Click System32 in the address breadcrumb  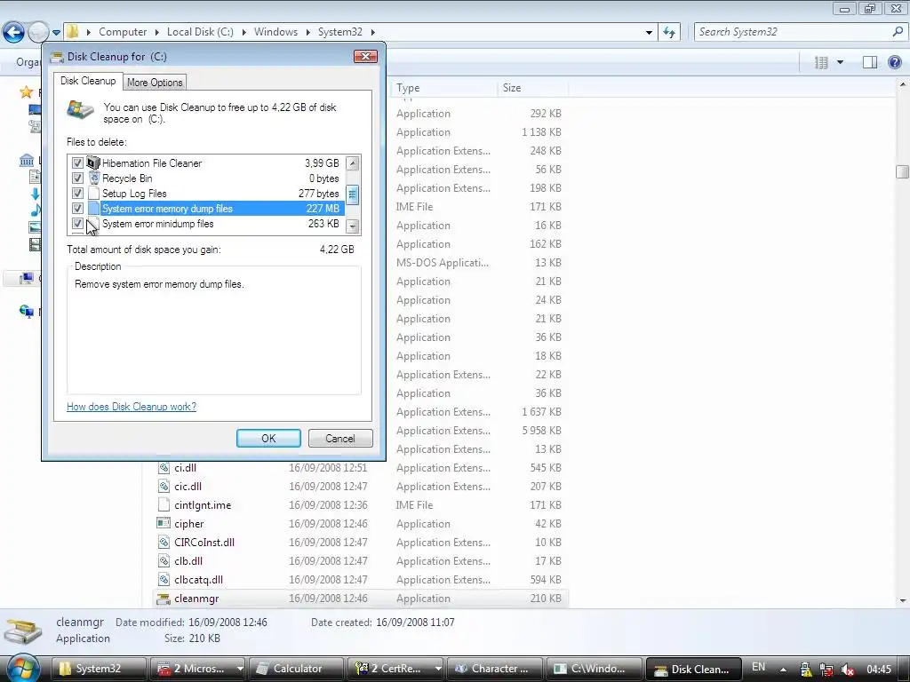340,32
